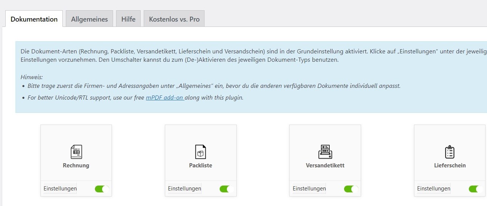The image size is (487, 206).
Task: Click the Versandetikett label printer icon
Action: 325,152
